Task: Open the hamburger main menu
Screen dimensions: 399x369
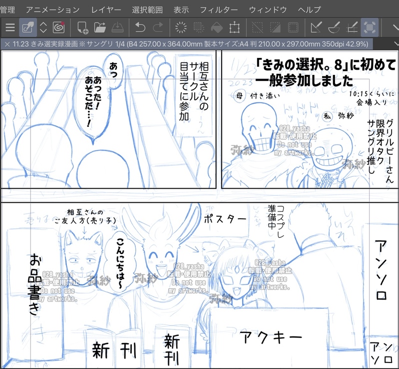Action: pos(10,27)
